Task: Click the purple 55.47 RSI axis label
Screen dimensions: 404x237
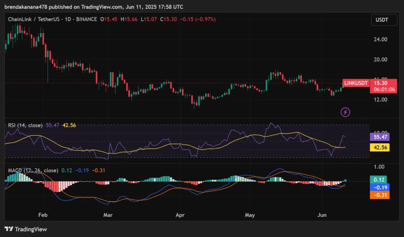Action: pyautogui.click(x=380, y=137)
